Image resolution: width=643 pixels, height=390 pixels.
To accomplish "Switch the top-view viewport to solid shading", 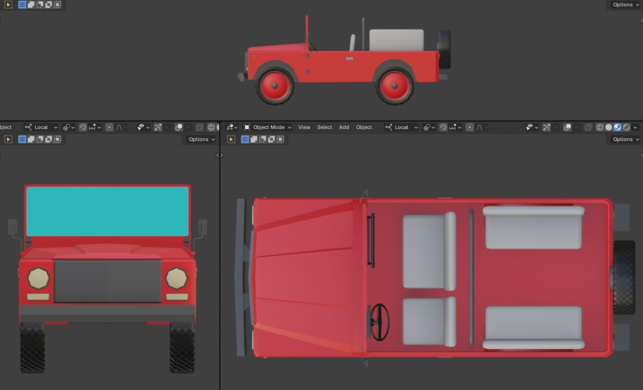I will 608,127.
